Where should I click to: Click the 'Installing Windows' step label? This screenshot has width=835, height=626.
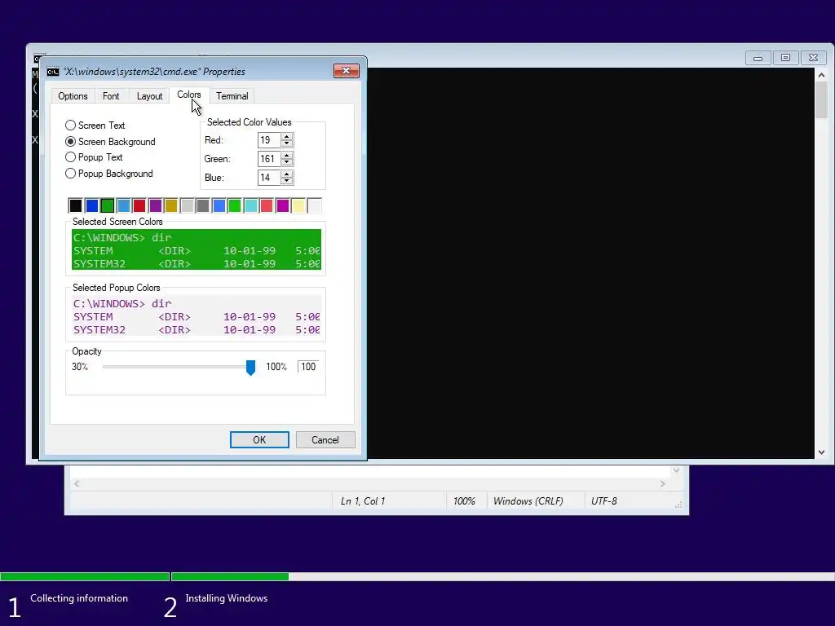(x=227, y=598)
